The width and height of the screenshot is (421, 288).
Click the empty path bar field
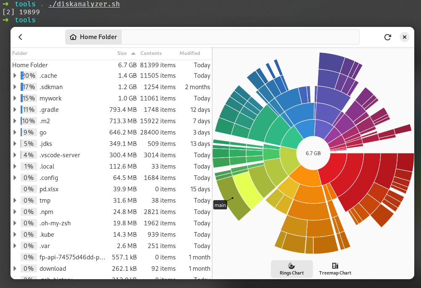click(240, 37)
